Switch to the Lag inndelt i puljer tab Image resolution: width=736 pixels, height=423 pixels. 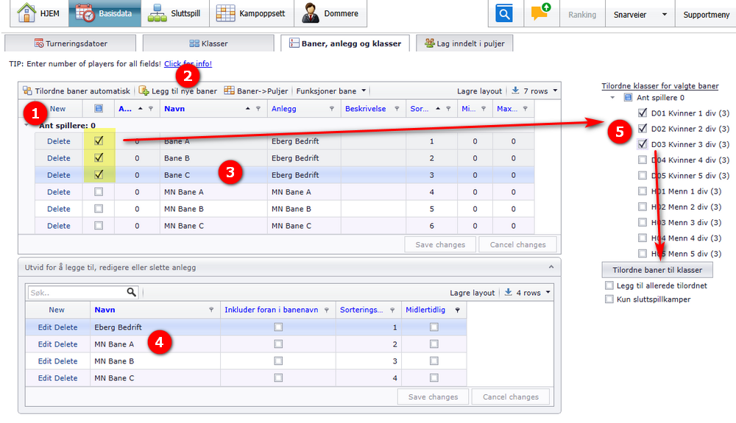[464, 43]
